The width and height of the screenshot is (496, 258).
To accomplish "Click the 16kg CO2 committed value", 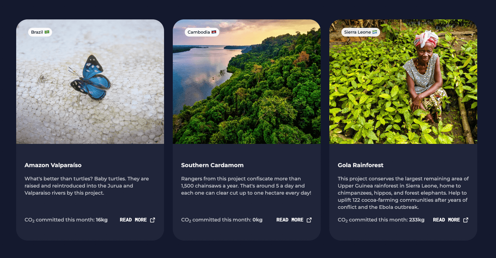I will (102, 220).
